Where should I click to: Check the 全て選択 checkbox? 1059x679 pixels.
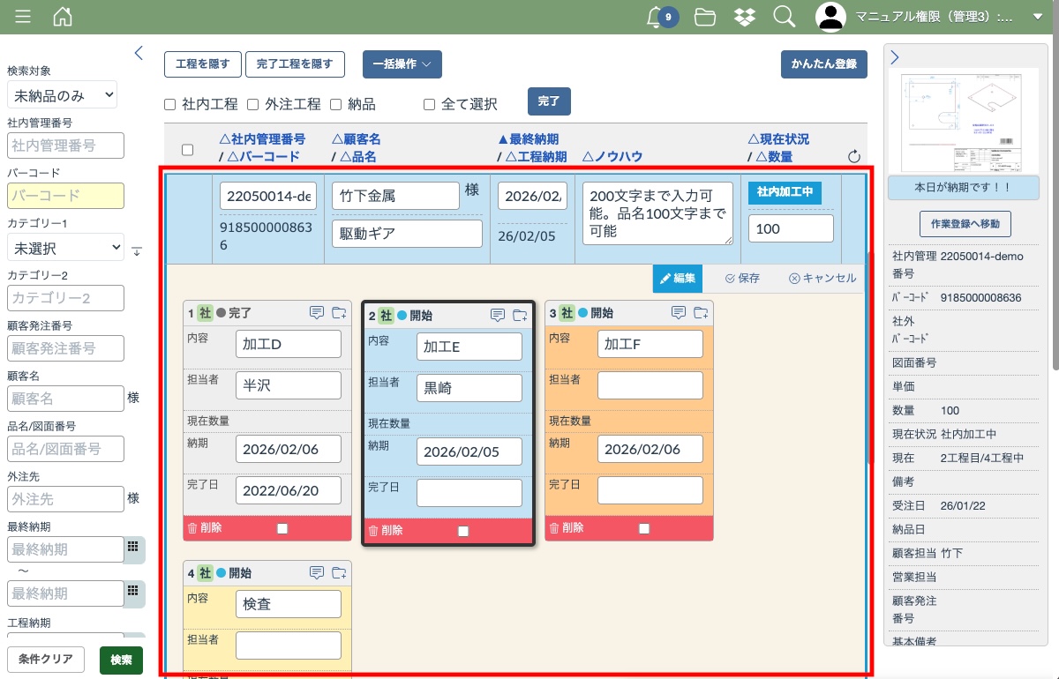click(x=430, y=105)
